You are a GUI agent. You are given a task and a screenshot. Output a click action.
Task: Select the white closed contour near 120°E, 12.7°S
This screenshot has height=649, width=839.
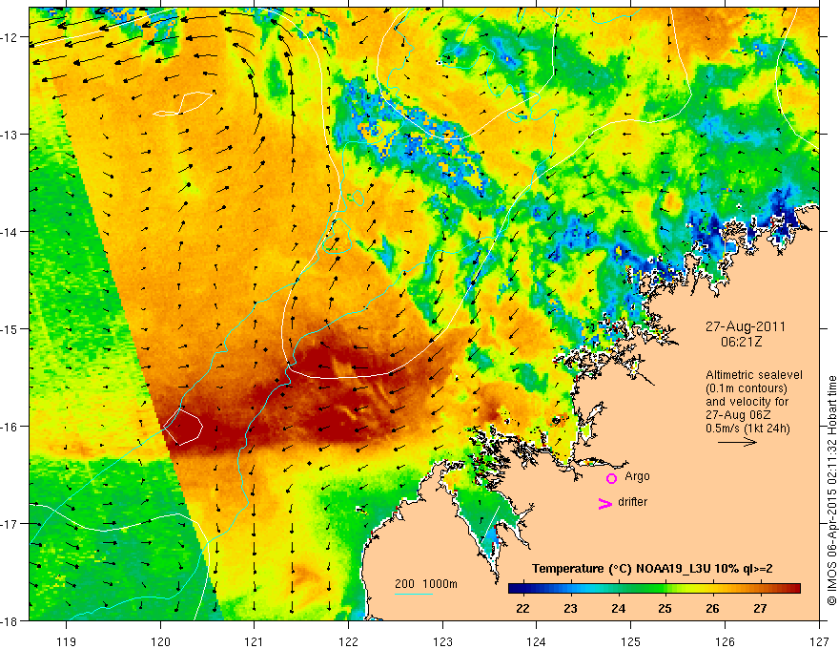point(183,103)
